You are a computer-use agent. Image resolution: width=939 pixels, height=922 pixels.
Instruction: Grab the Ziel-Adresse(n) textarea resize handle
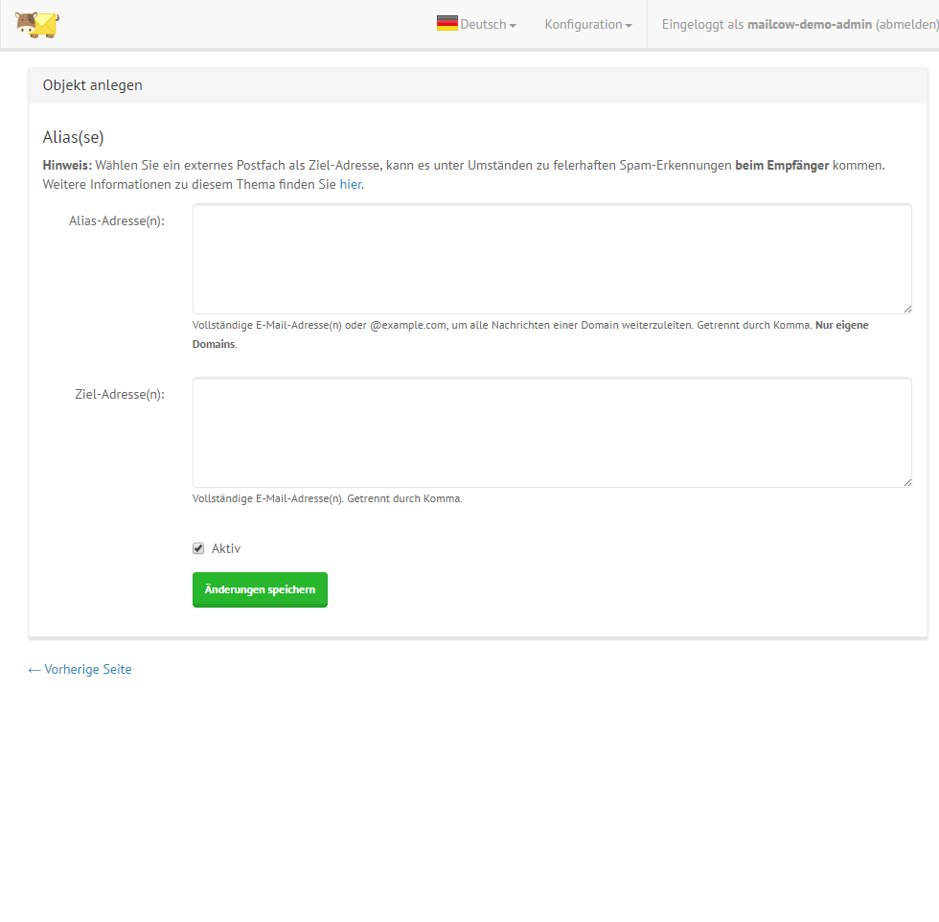906,482
